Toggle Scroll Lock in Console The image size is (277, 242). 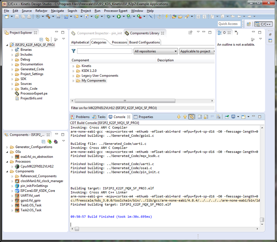tap(206, 117)
